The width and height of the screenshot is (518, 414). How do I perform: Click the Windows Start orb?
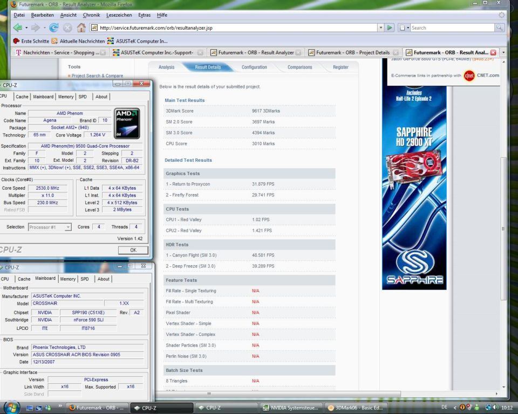click(12, 408)
